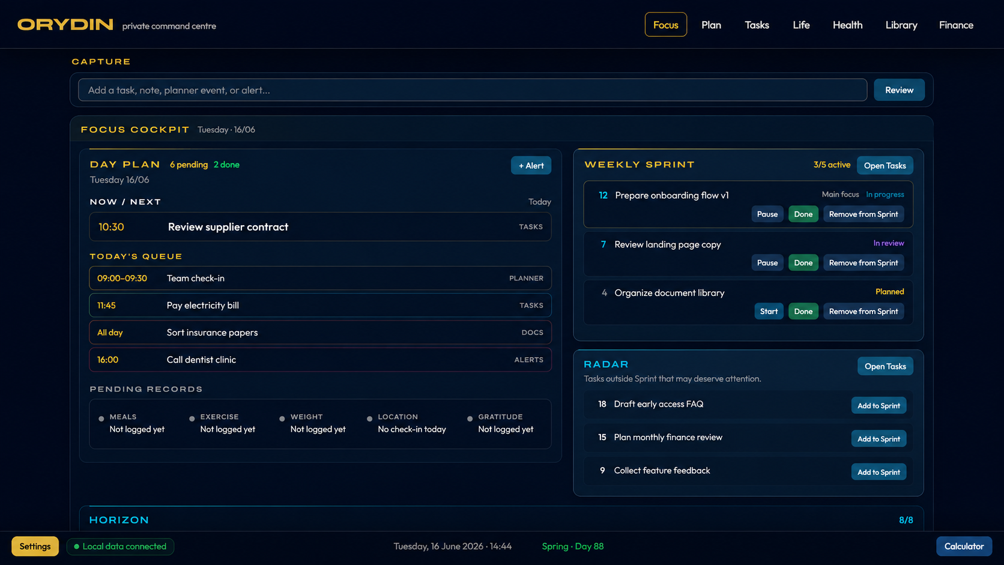Add Plan monthly finance review to Sprint

coord(878,439)
